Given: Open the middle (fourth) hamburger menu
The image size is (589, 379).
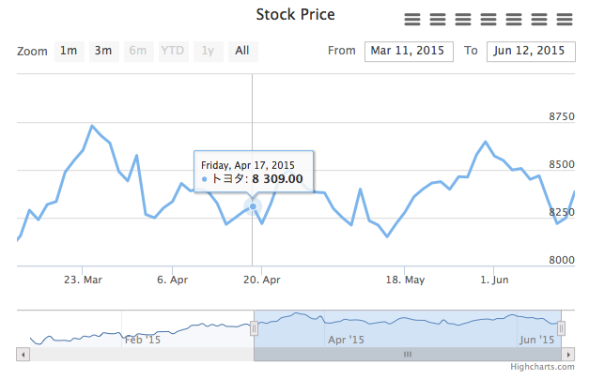Looking at the screenshot, I should [x=488, y=19].
